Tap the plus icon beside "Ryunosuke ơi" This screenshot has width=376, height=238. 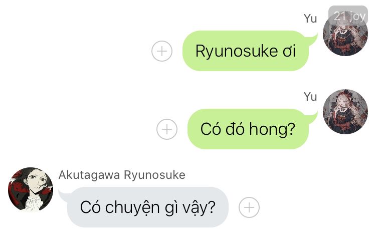[x=162, y=51]
